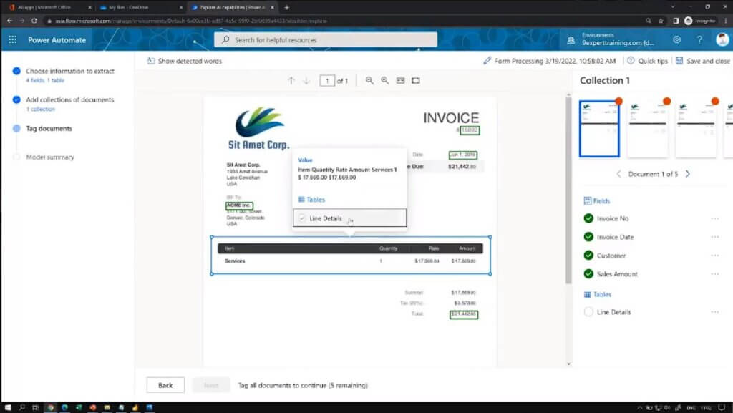
Task: Bookmark this page with the star icon
Action: [x=661, y=21]
